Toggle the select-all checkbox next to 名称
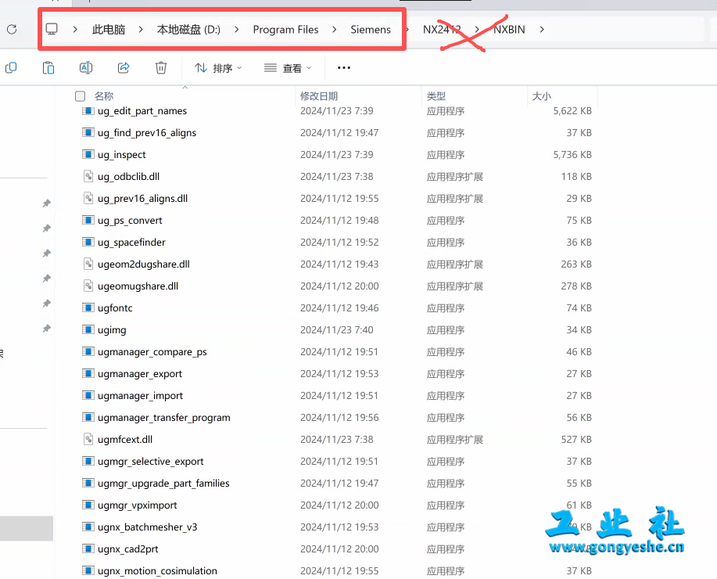This screenshot has width=717, height=579. point(80,96)
